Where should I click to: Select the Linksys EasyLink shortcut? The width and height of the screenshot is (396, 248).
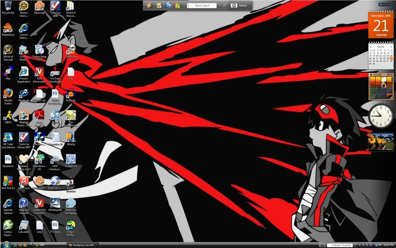pos(8,228)
